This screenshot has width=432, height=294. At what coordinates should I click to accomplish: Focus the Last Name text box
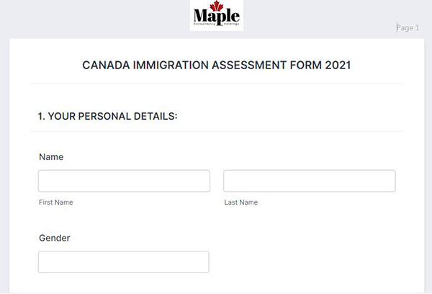310,181
